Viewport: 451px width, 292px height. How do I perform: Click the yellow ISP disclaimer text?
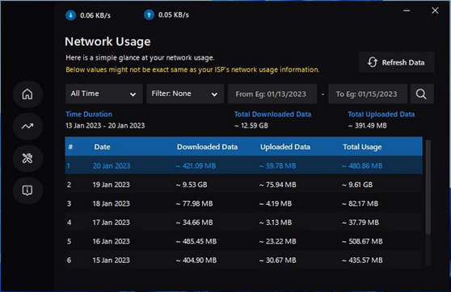192,69
